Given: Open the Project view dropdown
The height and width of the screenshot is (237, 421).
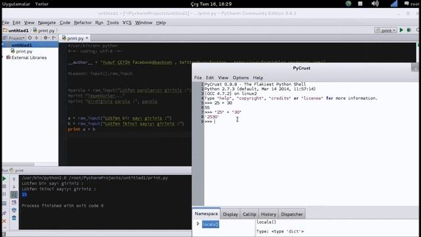Looking at the screenshot, I should click(14, 38).
